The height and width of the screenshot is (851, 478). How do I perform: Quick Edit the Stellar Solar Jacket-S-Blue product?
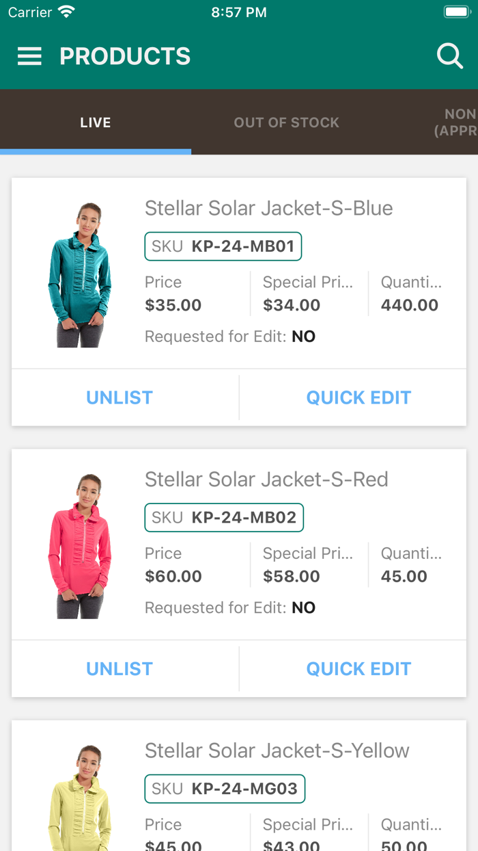click(358, 397)
